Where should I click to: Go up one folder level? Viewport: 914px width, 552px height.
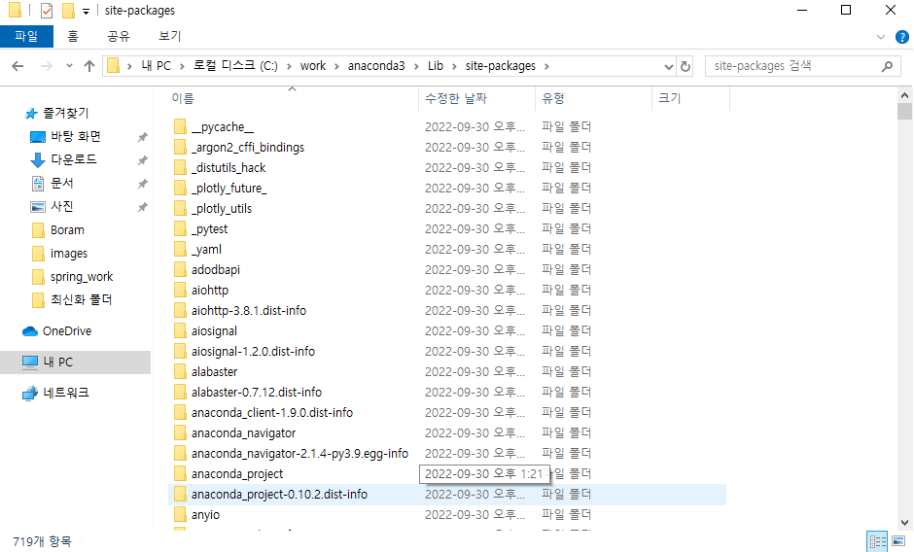coord(89,66)
